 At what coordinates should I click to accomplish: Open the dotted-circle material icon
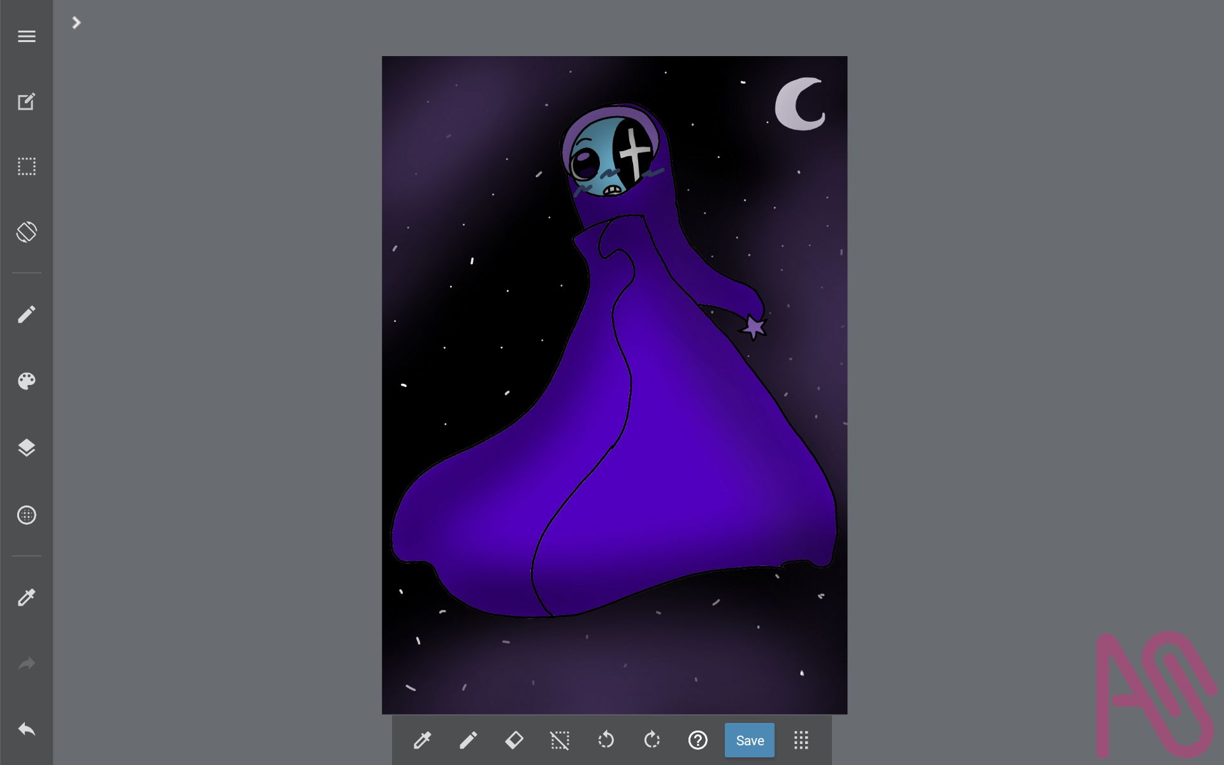tap(26, 515)
